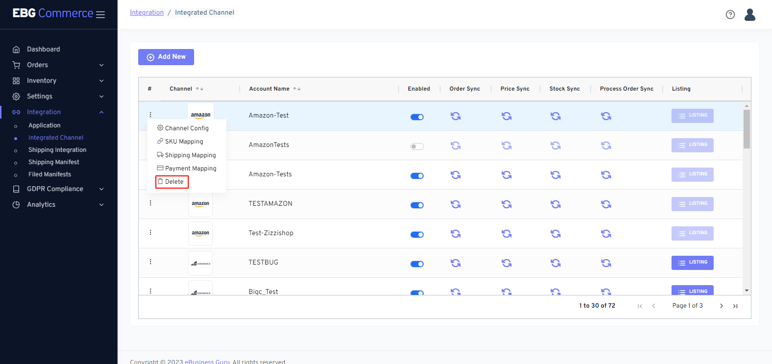Expand the Orders sidebar menu
The height and width of the screenshot is (364, 772).
point(59,65)
